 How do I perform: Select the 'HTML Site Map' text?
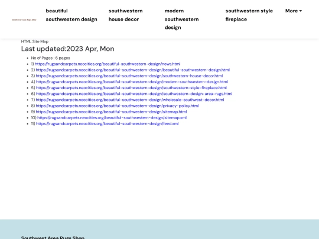coord(35,41)
